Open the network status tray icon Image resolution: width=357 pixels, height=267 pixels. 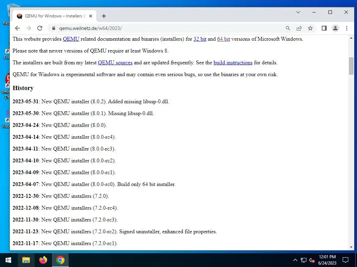point(304,260)
